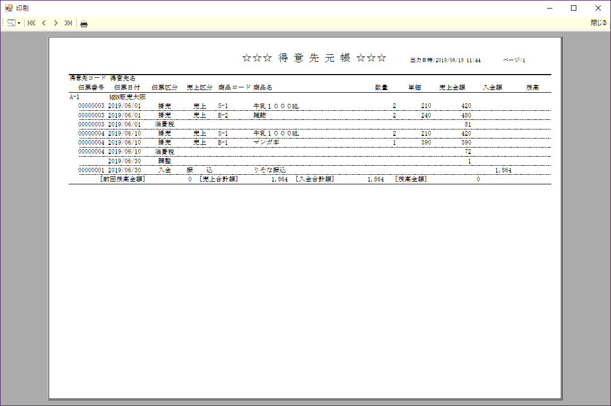611x406 pixels.
Task: Click tax amount 81 in 消費税 row
Action: pyautogui.click(x=468, y=125)
